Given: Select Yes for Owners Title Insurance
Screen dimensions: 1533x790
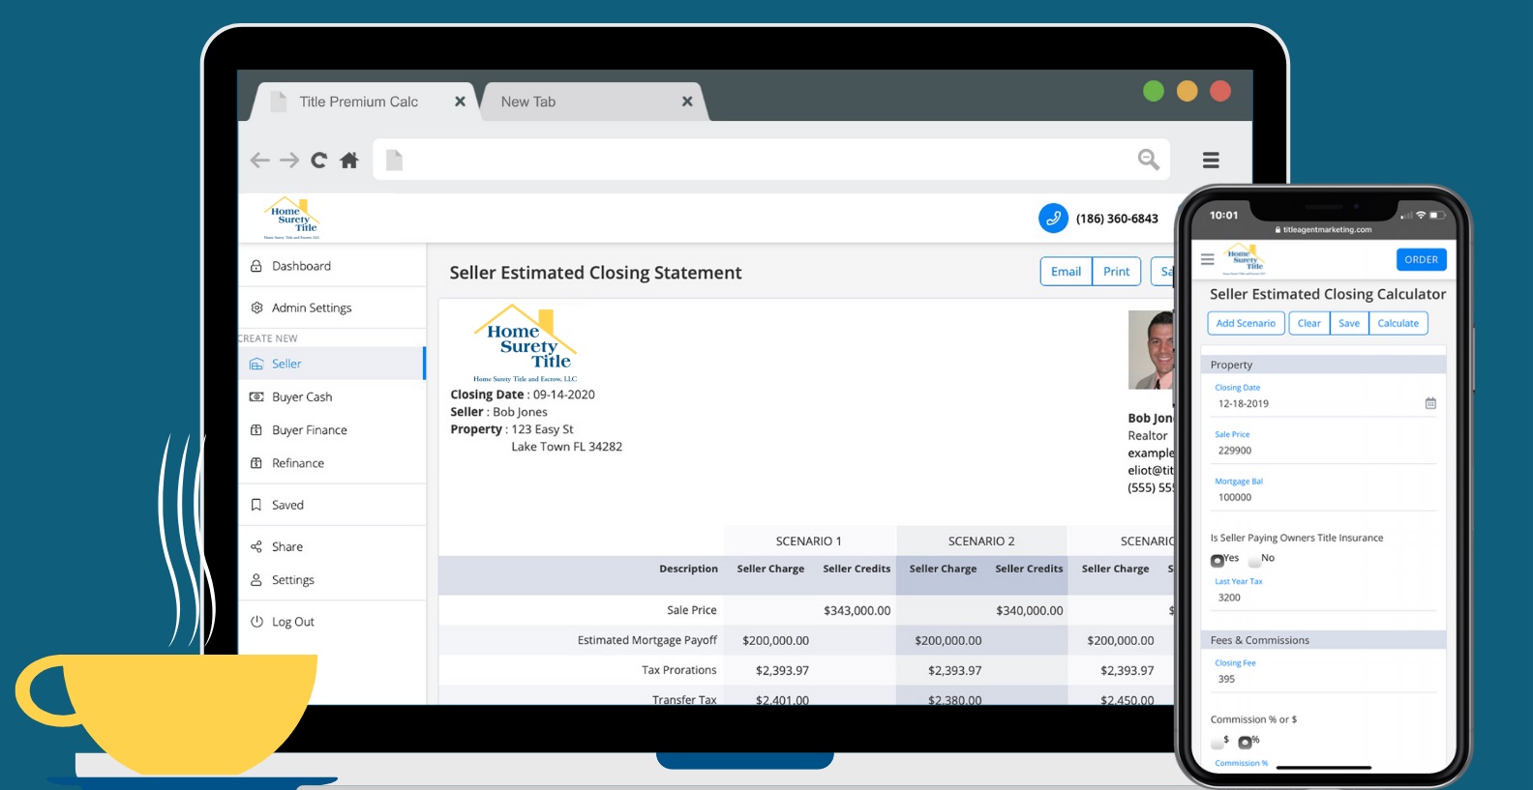Looking at the screenshot, I should point(1217,560).
